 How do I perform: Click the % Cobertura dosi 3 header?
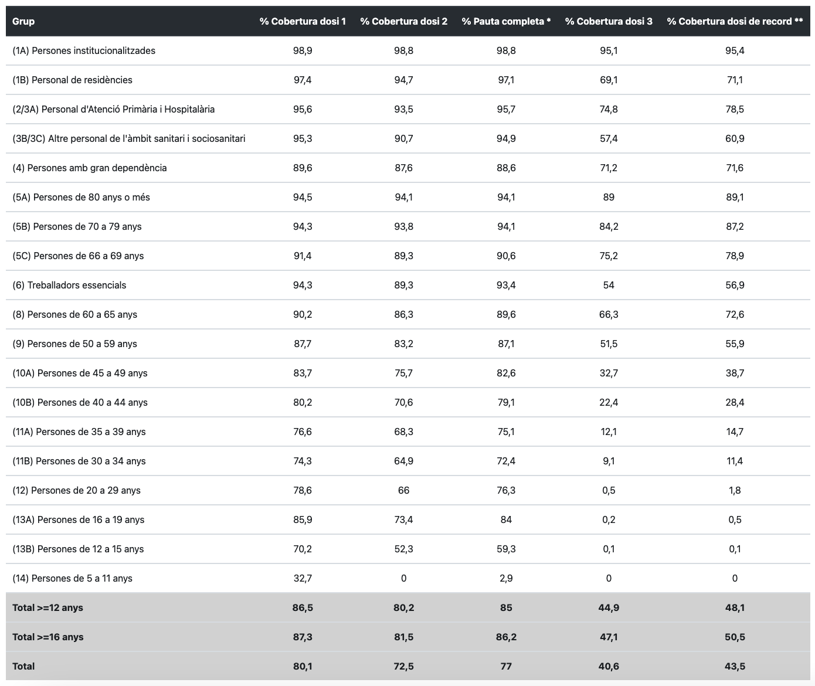[x=609, y=21]
